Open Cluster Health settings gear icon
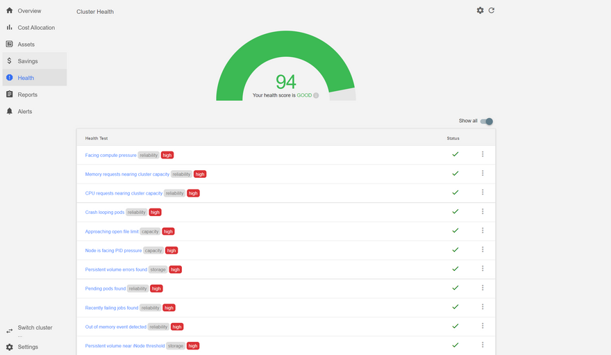611x355 pixels. (480, 10)
